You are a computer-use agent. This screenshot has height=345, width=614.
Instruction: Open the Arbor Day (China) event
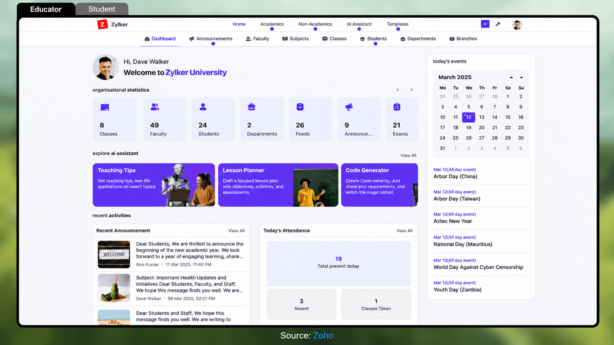[x=455, y=176]
